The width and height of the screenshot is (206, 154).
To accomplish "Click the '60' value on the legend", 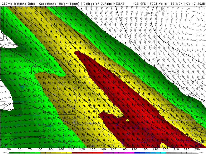I will 20,149.
